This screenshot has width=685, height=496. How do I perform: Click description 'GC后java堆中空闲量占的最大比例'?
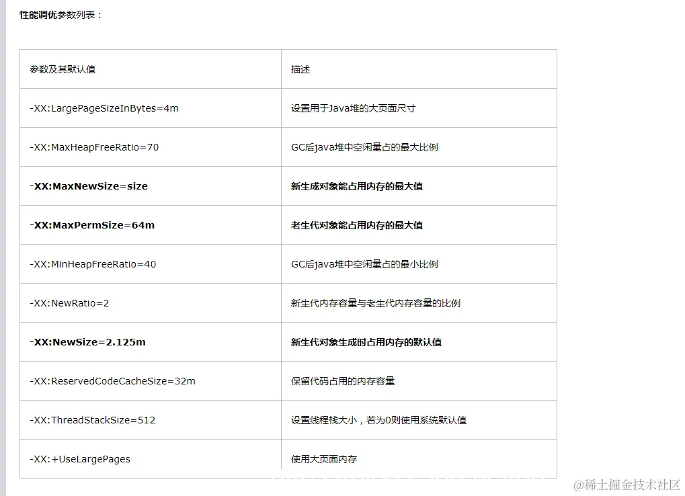click(x=364, y=147)
